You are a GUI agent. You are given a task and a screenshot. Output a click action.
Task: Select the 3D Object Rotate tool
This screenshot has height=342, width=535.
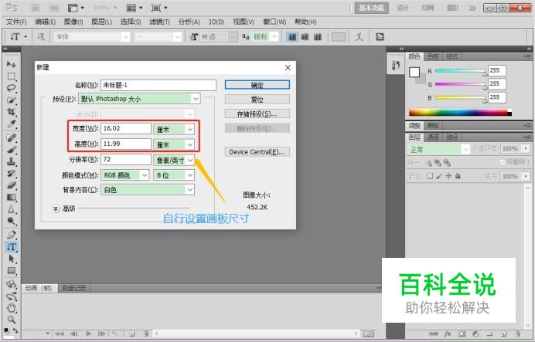coord(12,284)
